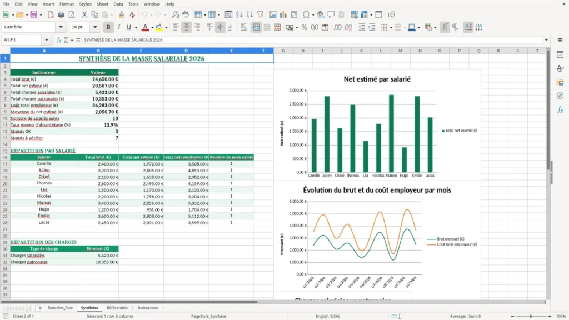Insert image using picture icon
This screenshot has height=320, width=569.
[273, 14]
